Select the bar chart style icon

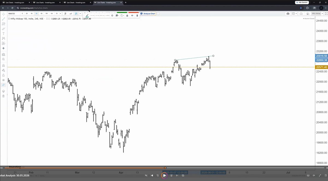pyautogui.click(x=76, y=13)
